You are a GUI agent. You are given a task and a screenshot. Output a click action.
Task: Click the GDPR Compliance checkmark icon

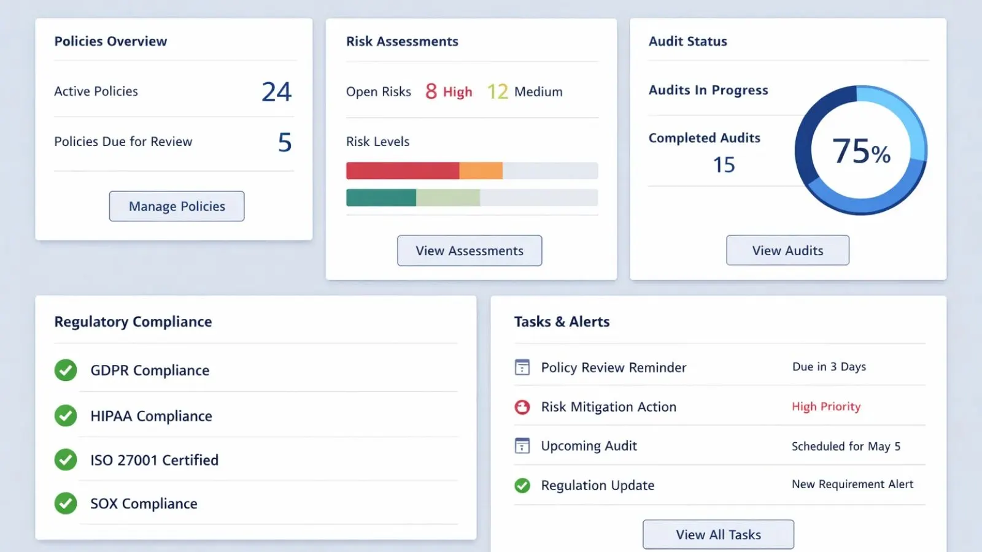coord(65,370)
